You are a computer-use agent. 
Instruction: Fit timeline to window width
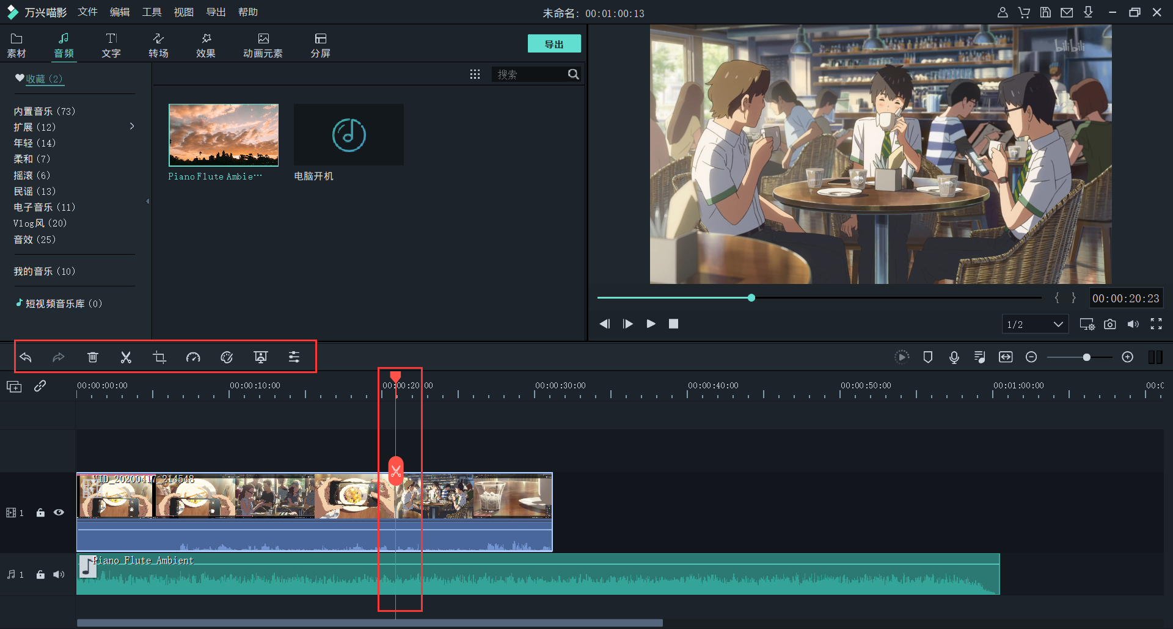pyautogui.click(x=1006, y=357)
